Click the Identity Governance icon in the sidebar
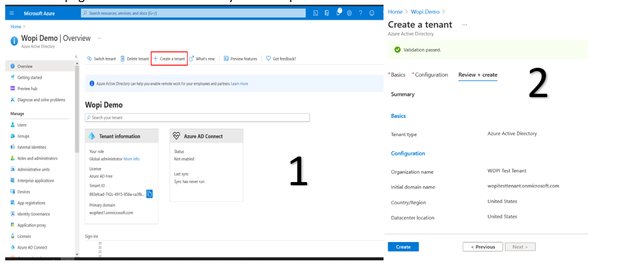The height and width of the screenshot is (264, 618). coord(13,214)
